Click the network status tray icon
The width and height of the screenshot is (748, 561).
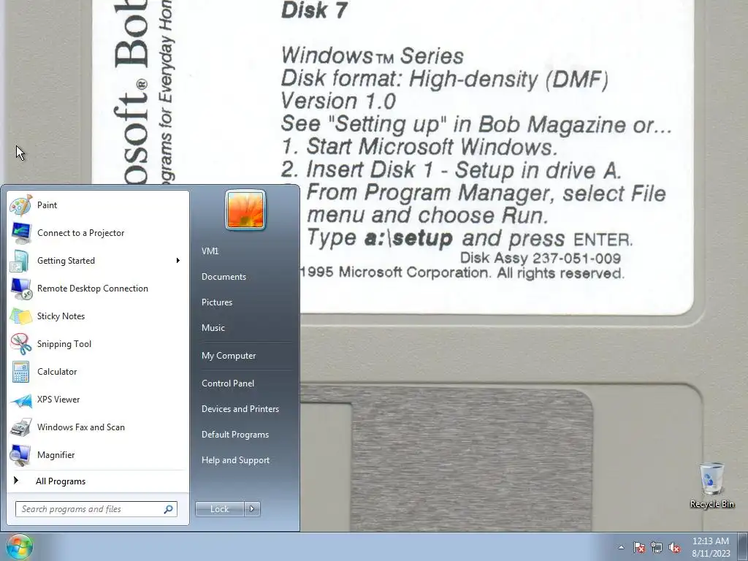tap(657, 547)
